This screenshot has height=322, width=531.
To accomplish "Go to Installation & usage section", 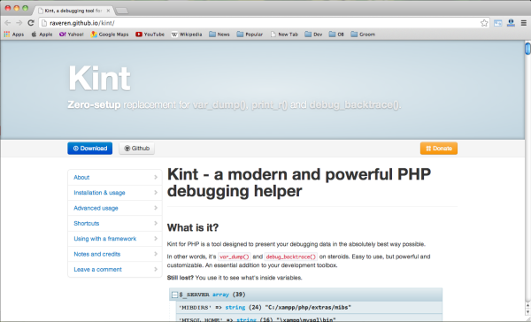I will (115, 193).
